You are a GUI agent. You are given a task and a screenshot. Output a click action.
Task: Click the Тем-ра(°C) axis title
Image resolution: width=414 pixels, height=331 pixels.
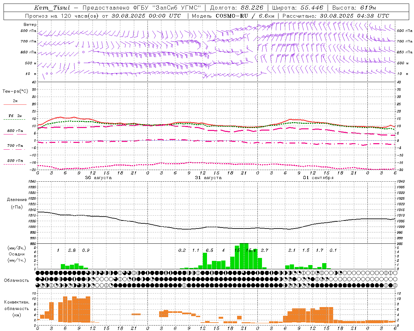[15, 91]
